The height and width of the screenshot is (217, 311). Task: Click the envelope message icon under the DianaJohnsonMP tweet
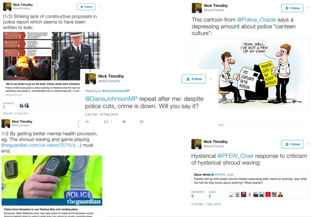[142, 122]
